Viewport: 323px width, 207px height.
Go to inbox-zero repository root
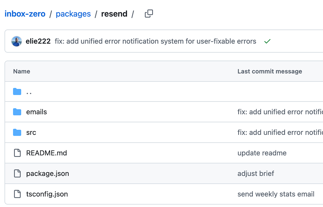25,14
